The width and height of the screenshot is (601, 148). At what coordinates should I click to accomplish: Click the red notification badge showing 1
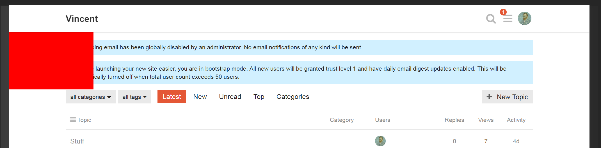click(503, 12)
